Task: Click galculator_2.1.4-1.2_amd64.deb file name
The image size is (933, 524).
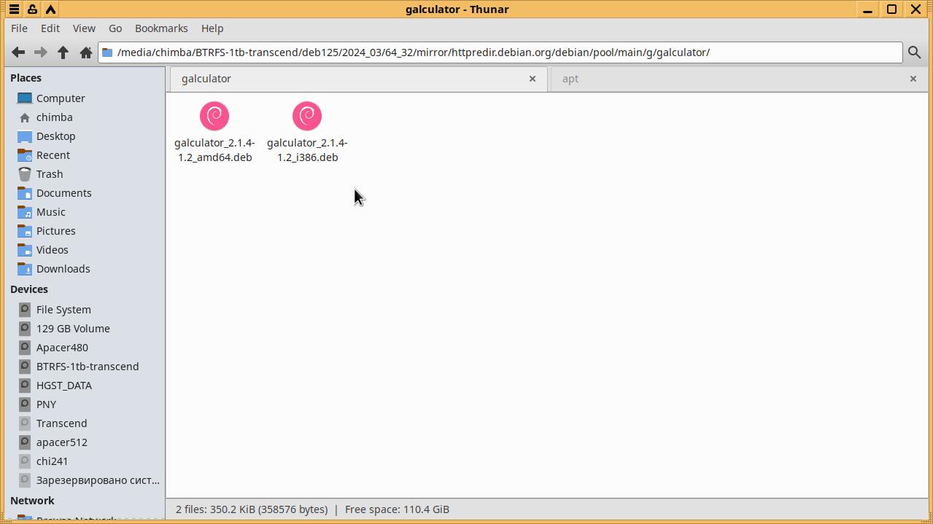Action: click(x=214, y=150)
